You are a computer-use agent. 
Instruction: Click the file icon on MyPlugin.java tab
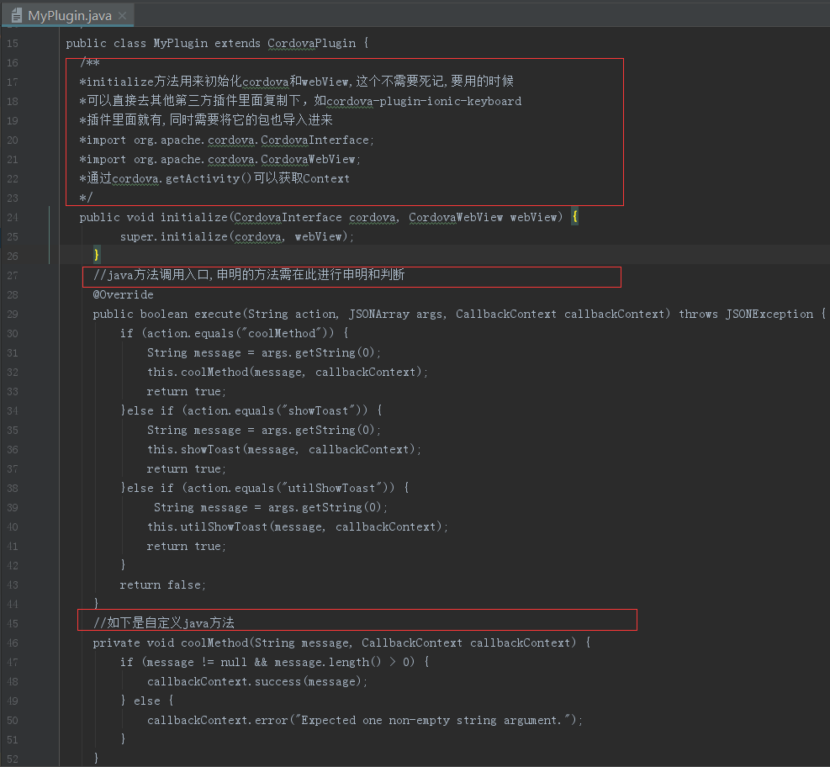tap(17, 15)
